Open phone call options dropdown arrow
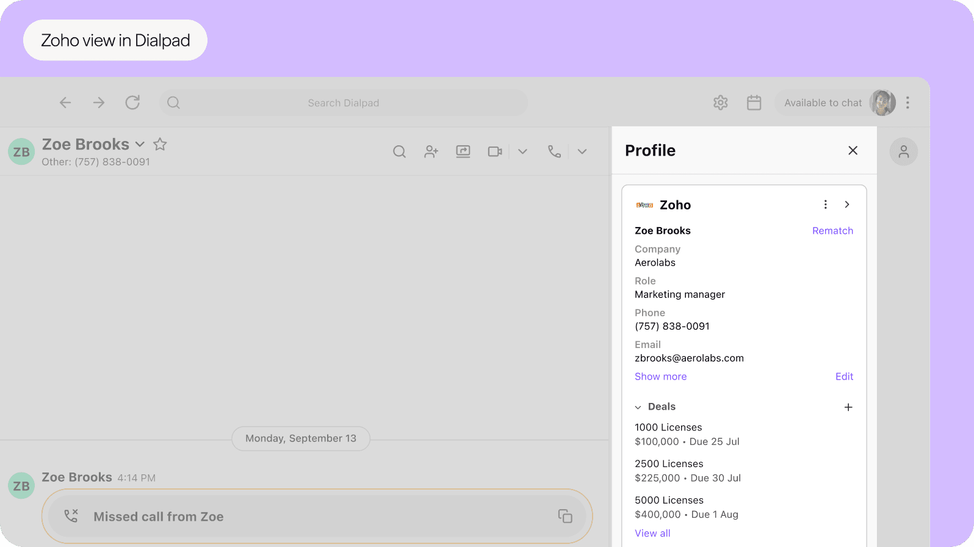 pos(582,151)
